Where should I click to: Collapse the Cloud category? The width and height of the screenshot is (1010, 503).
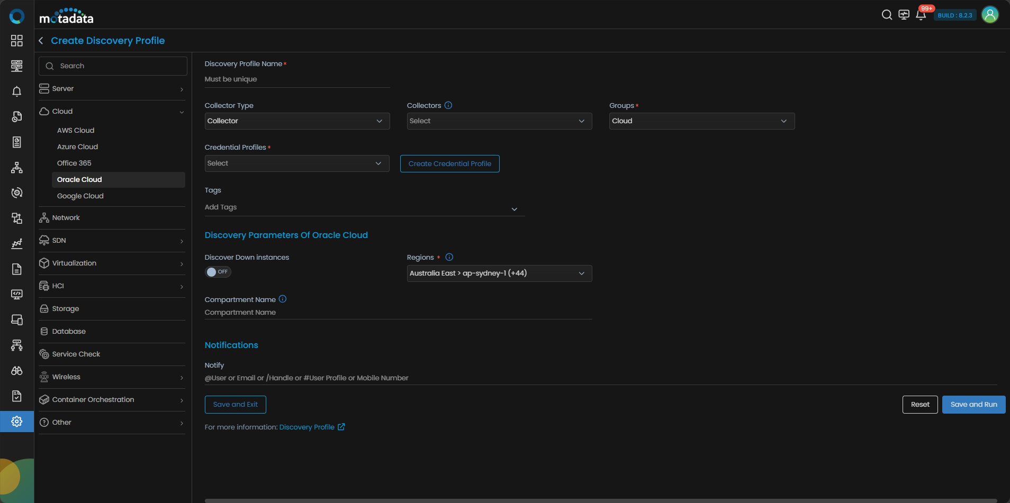(x=112, y=112)
